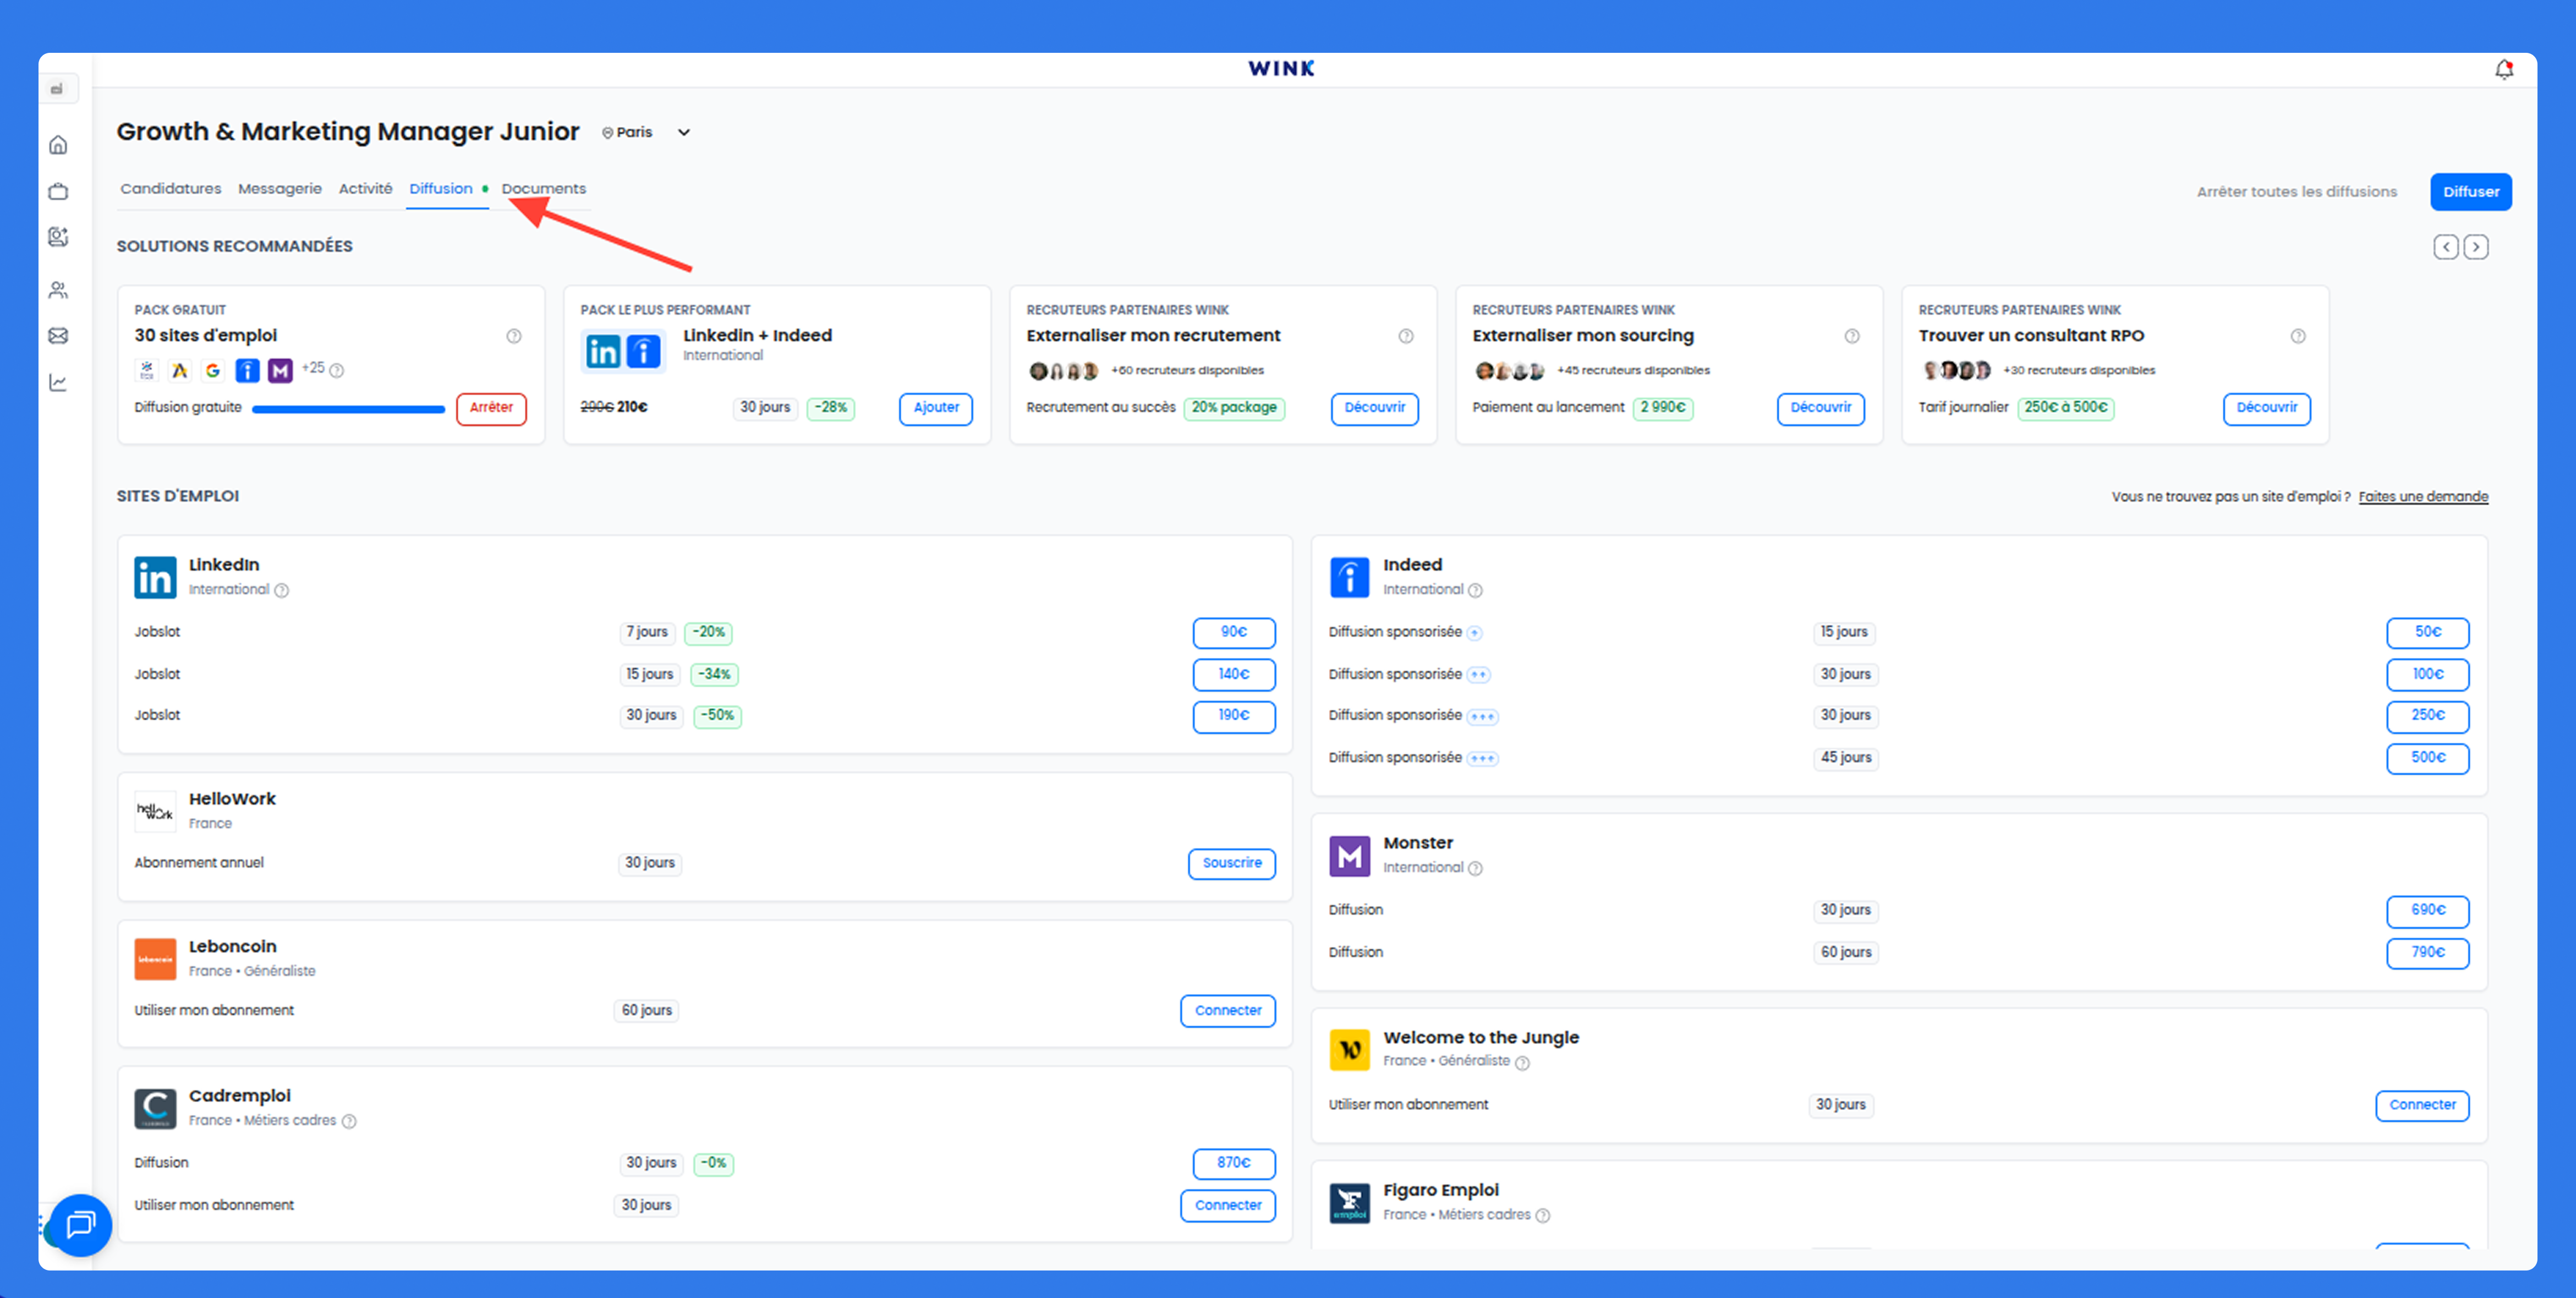Screen dimensions: 2576x1298
Task: Expand the job title dropdown chevron
Action: [684, 132]
